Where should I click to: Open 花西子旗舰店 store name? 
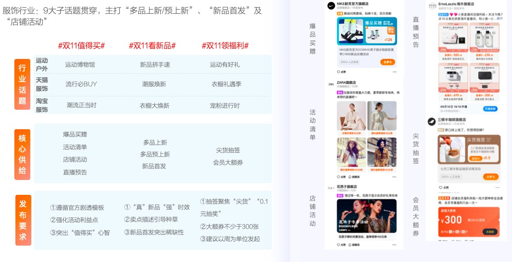(347, 187)
